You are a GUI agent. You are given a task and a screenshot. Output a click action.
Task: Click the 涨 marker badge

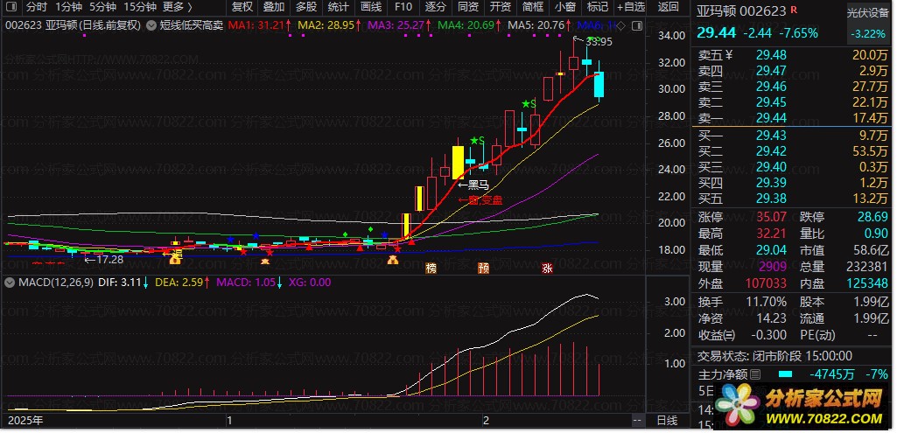[x=547, y=268]
